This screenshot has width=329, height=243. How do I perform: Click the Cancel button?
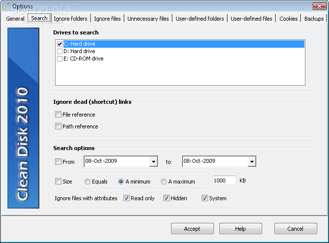[x=296, y=229]
